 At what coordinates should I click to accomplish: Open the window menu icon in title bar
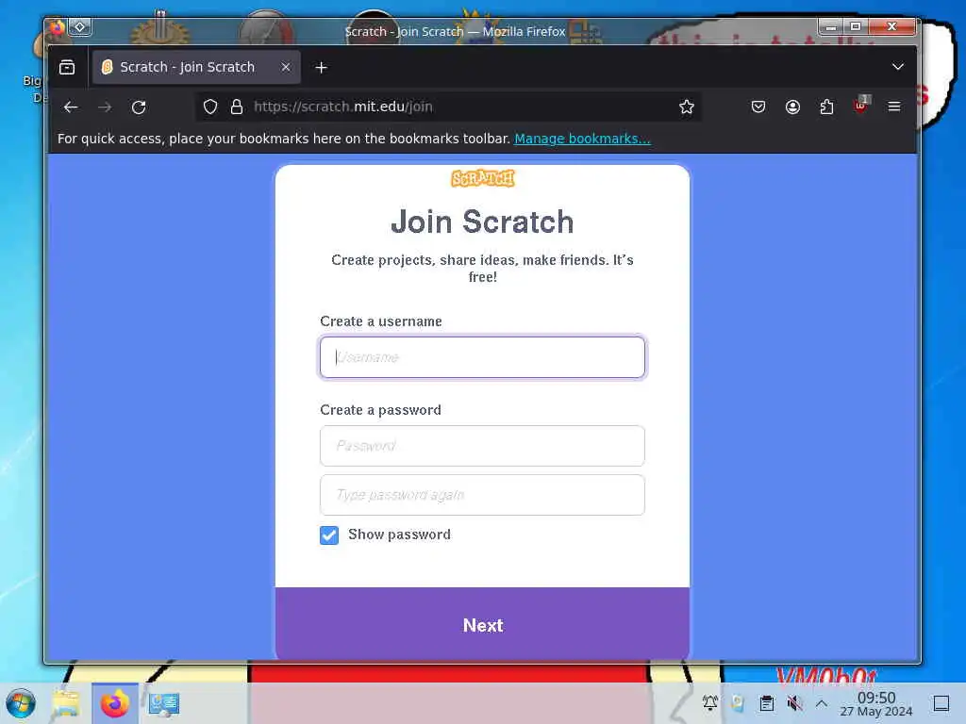pos(57,27)
